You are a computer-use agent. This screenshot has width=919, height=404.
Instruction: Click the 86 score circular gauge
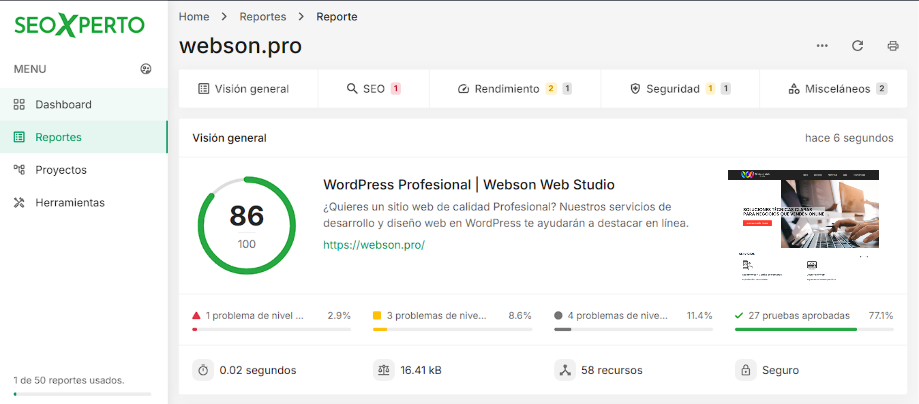246,225
